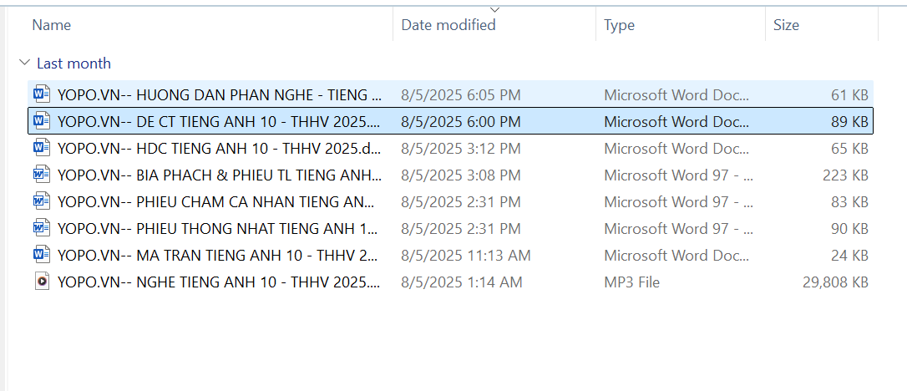The image size is (907, 391).
Task: Click the 223 KB size of BIA PHACH
Action: pos(845,175)
